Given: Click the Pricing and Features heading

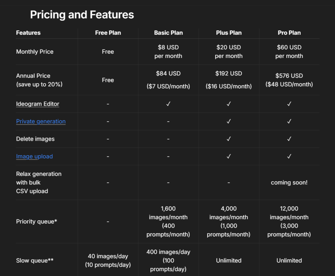Looking at the screenshot, I should pos(82,14).
